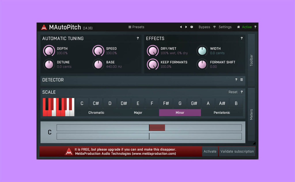Click the Formant Shift knob
This screenshot has height=182, width=295.
202,64
